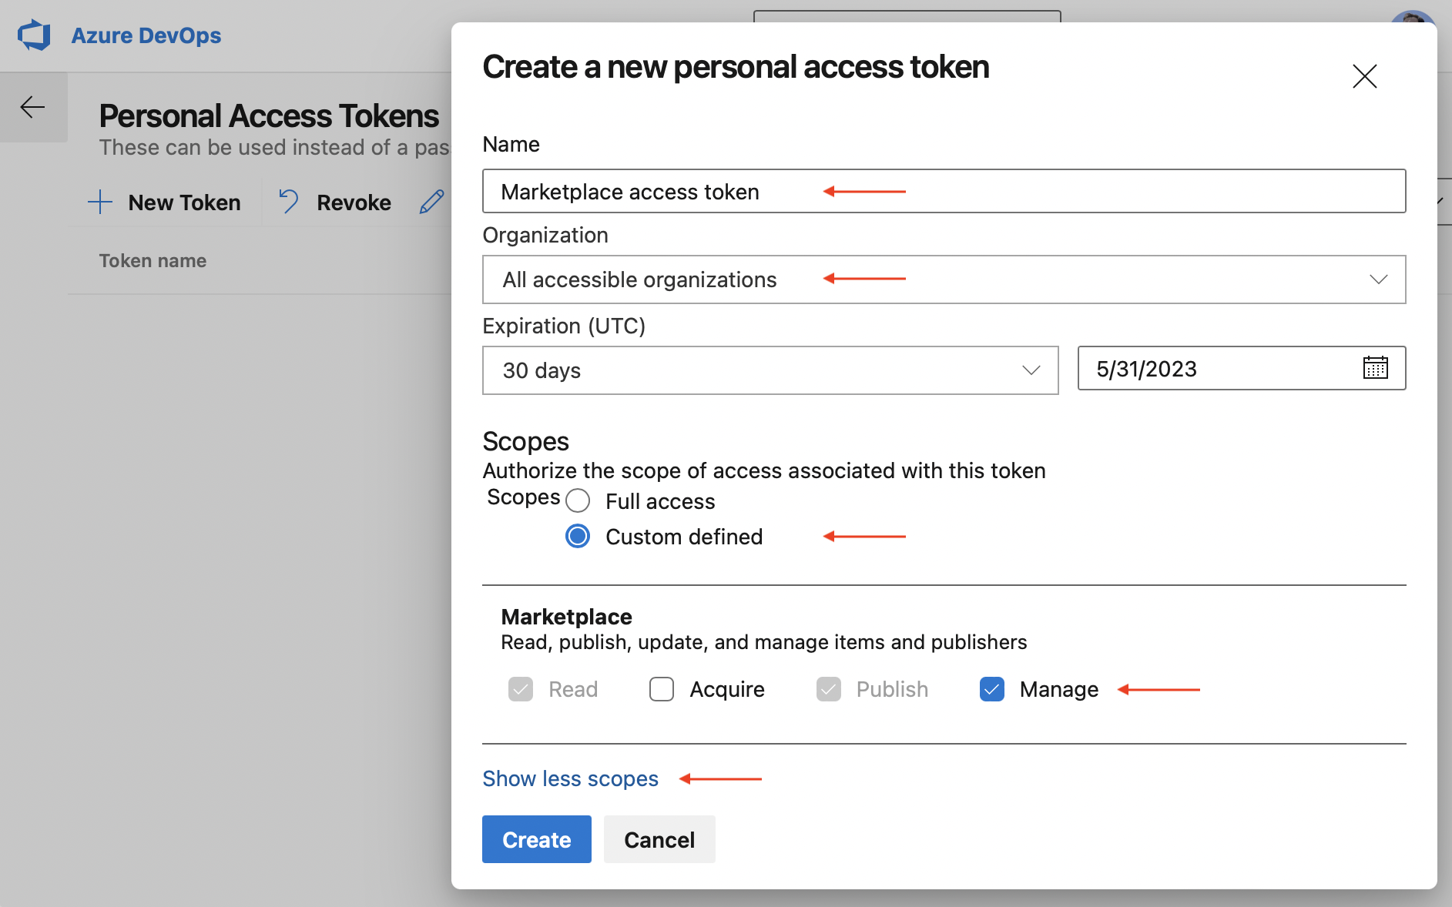
Task: Click Revoke in the toolbar
Action: (x=354, y=202)
